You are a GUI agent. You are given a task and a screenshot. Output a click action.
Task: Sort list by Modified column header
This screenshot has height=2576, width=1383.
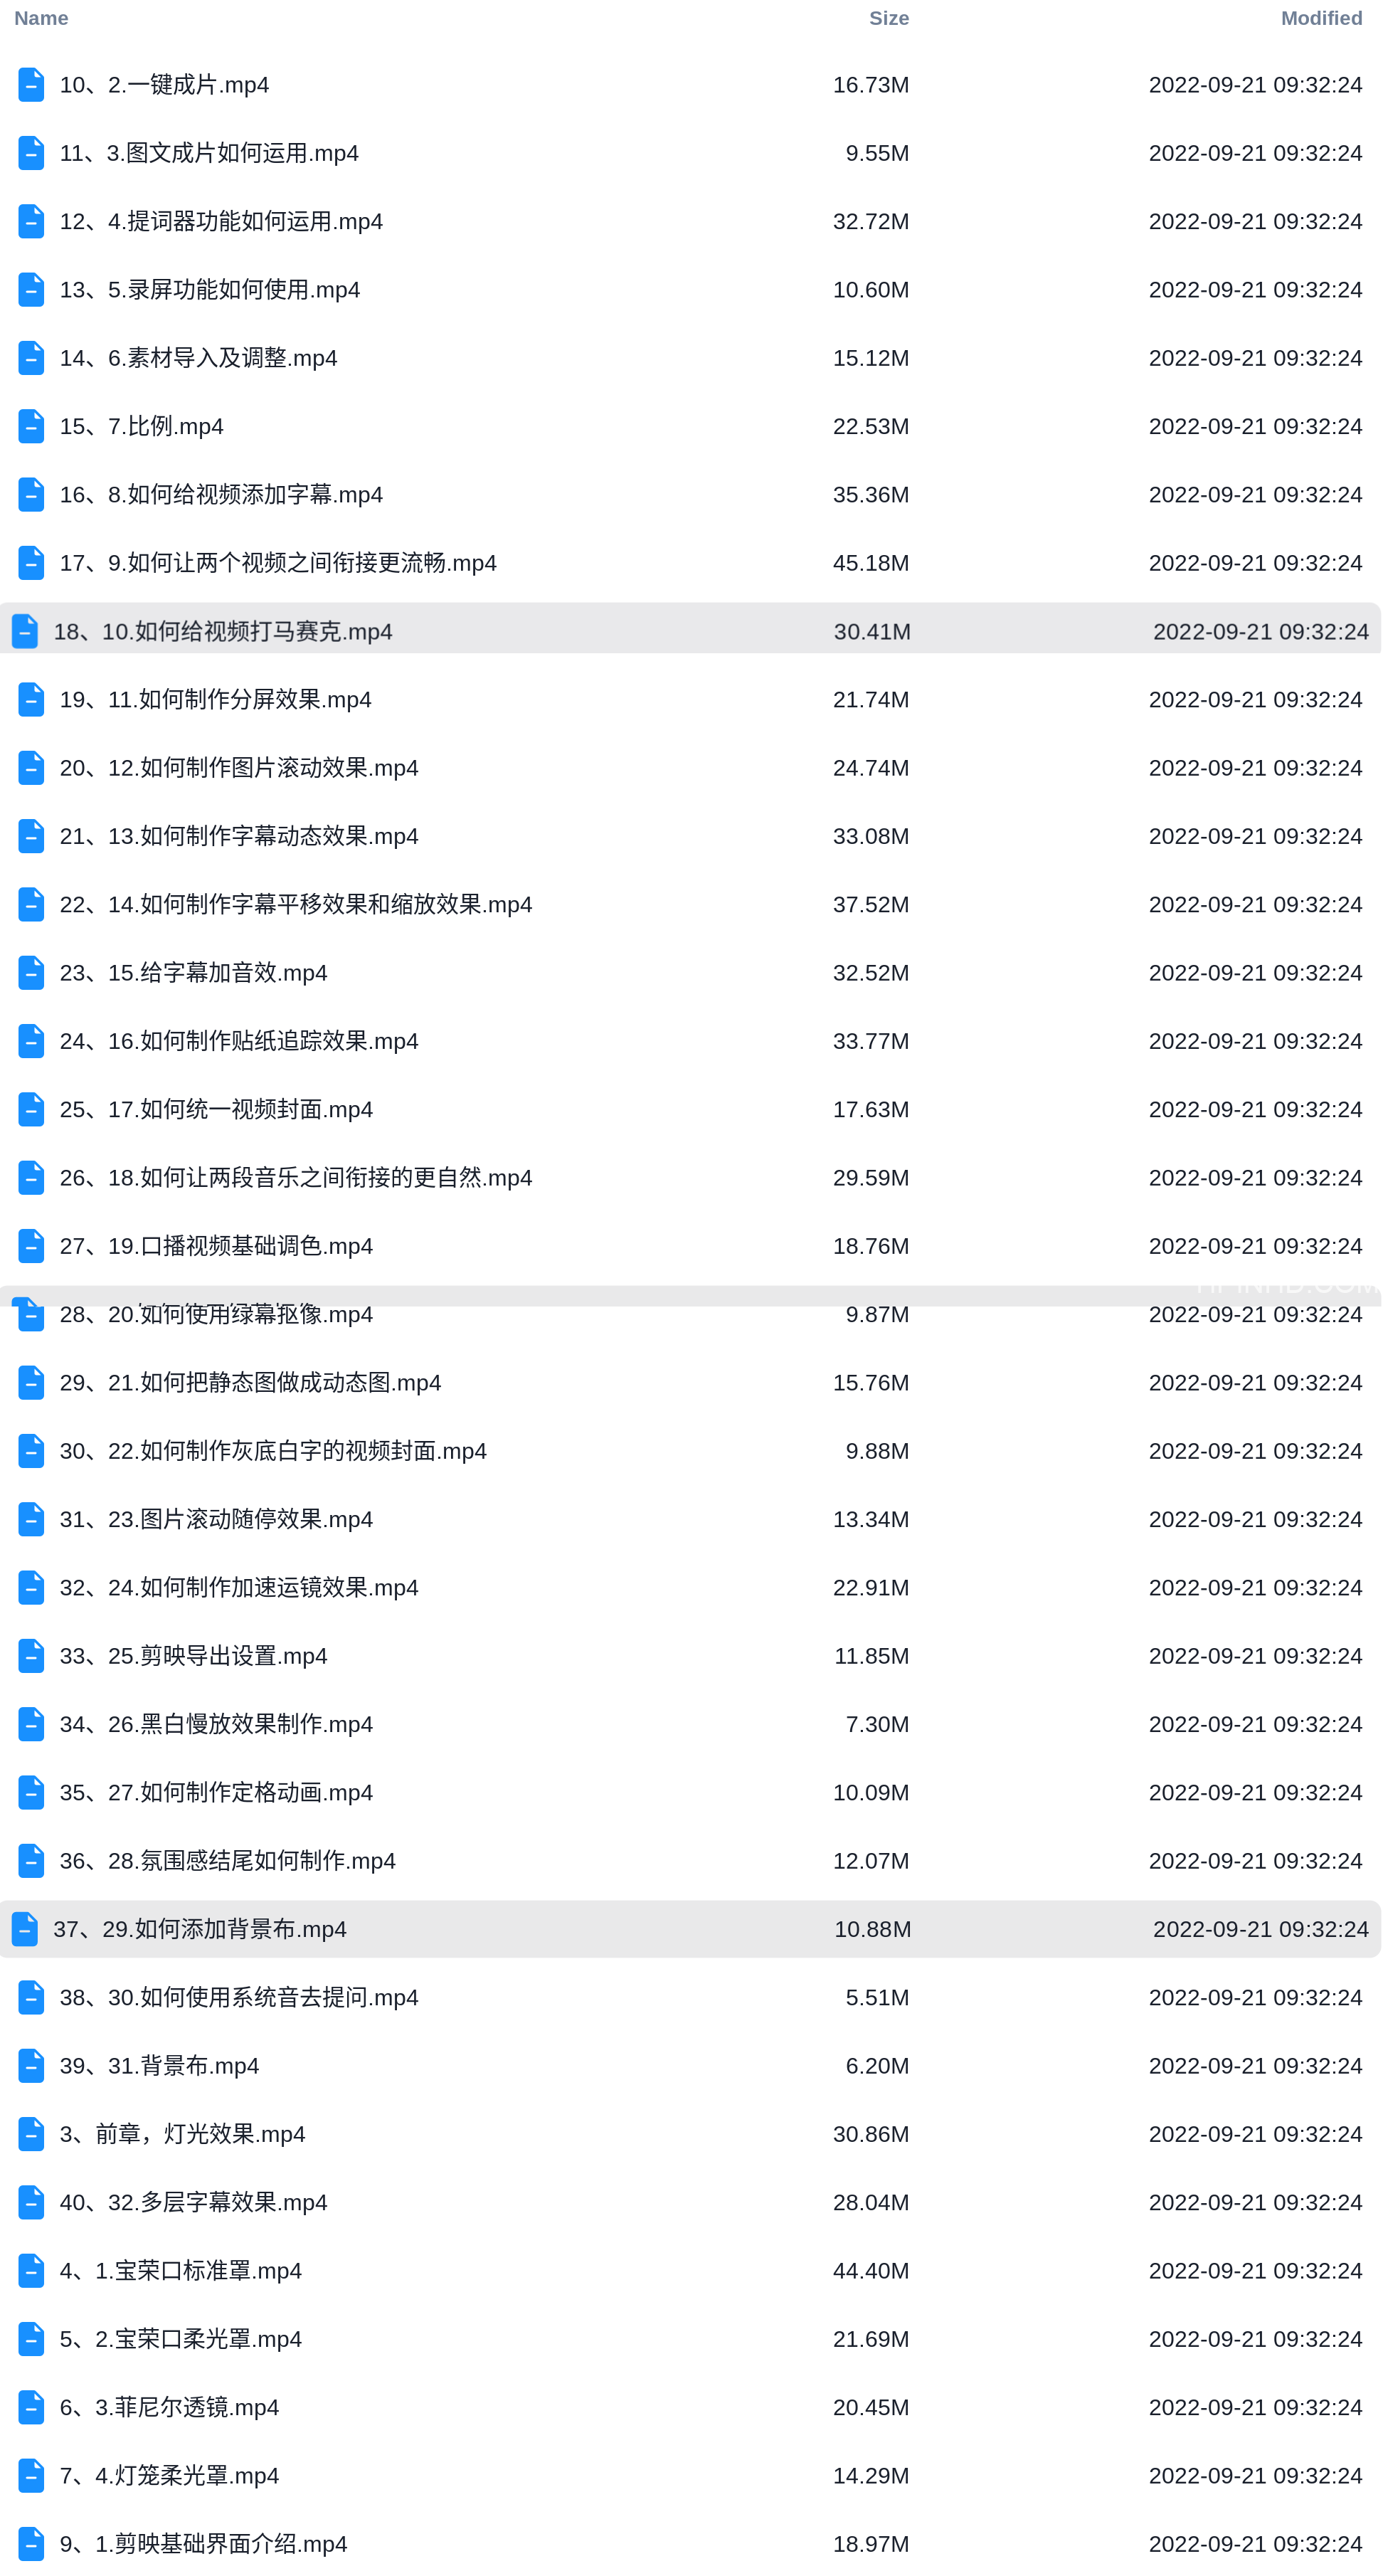[1321, 18]
